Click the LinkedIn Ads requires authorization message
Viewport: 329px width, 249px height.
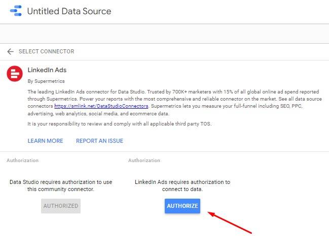coord(182,185)
